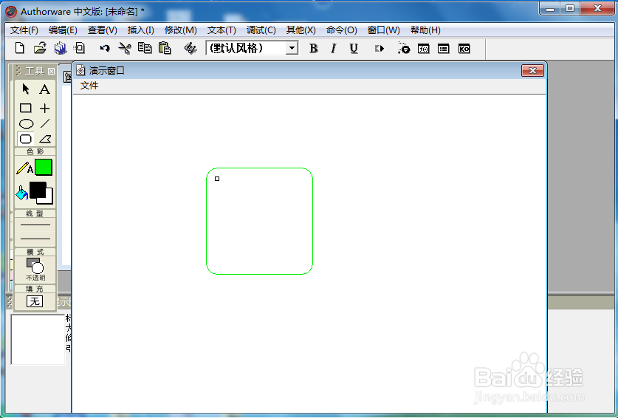Open the fill pattern None selector

[x=35, y=301]
